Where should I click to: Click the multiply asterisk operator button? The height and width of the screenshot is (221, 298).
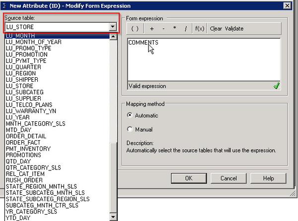(174, 29)
